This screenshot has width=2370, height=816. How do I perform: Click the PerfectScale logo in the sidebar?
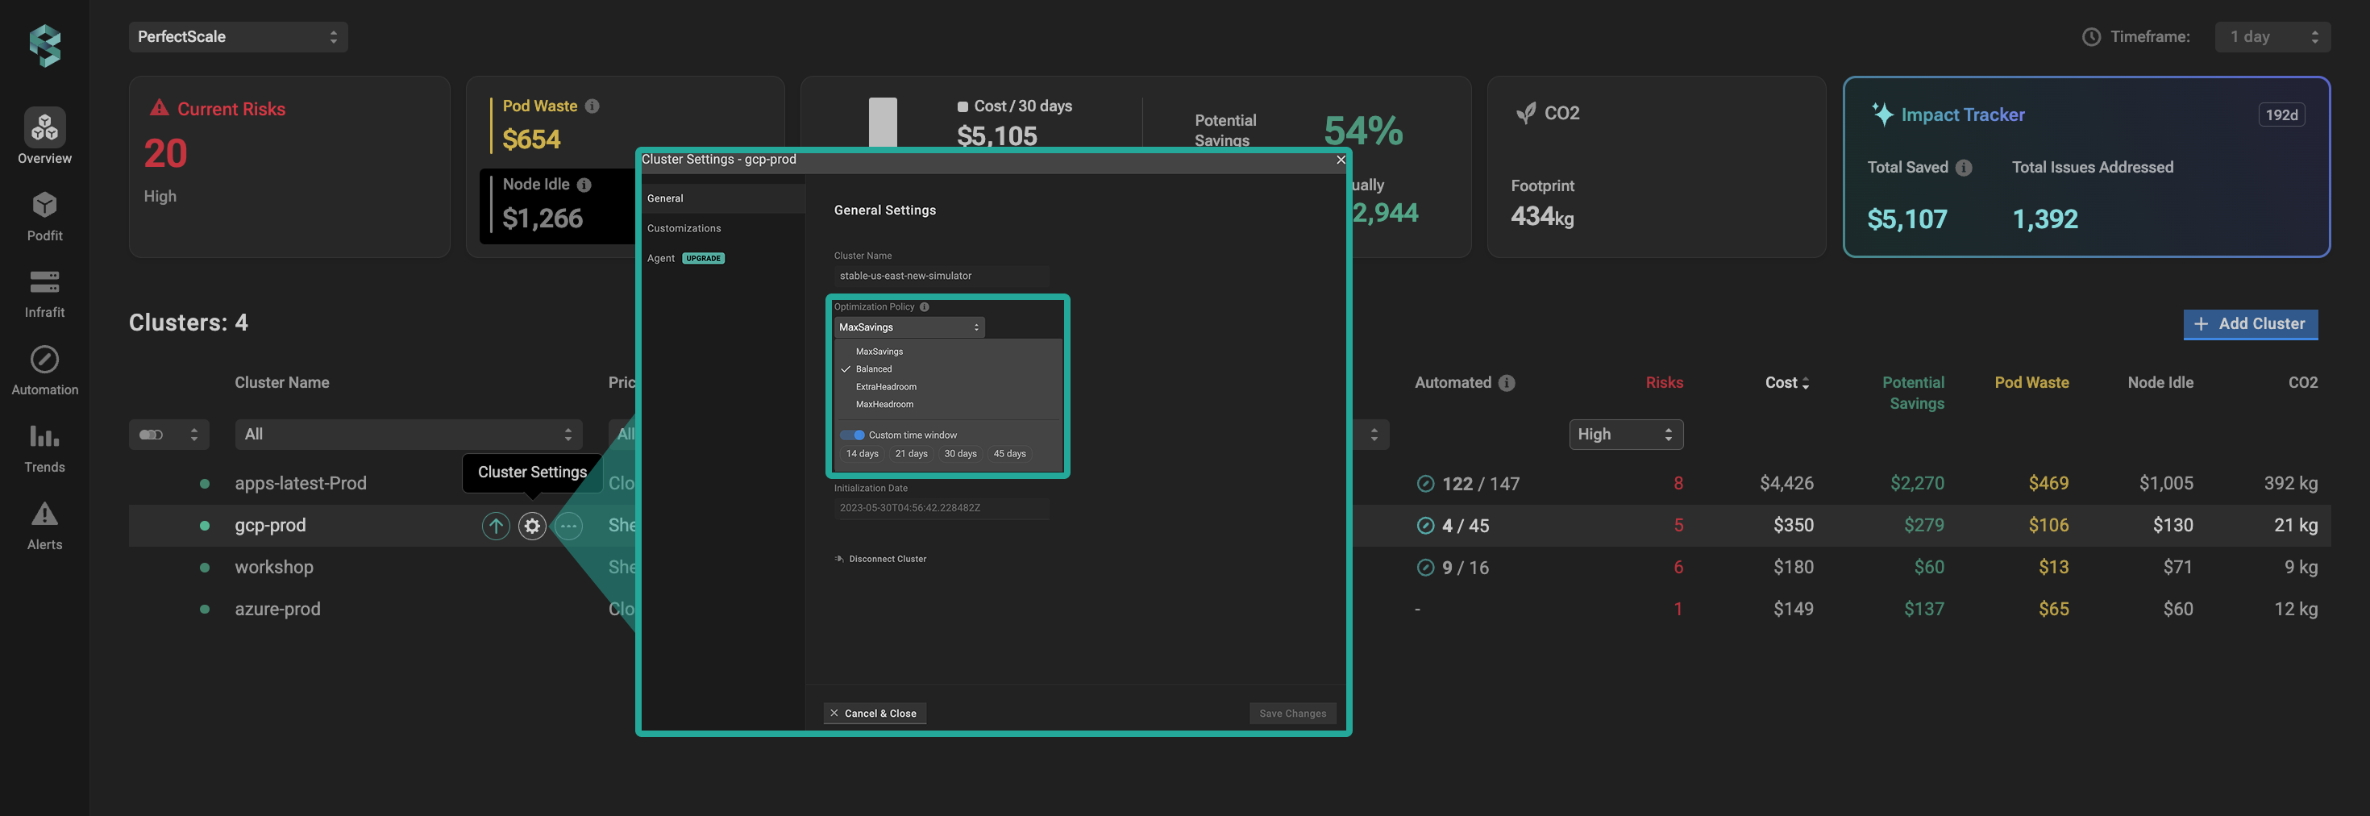point(44,45)
